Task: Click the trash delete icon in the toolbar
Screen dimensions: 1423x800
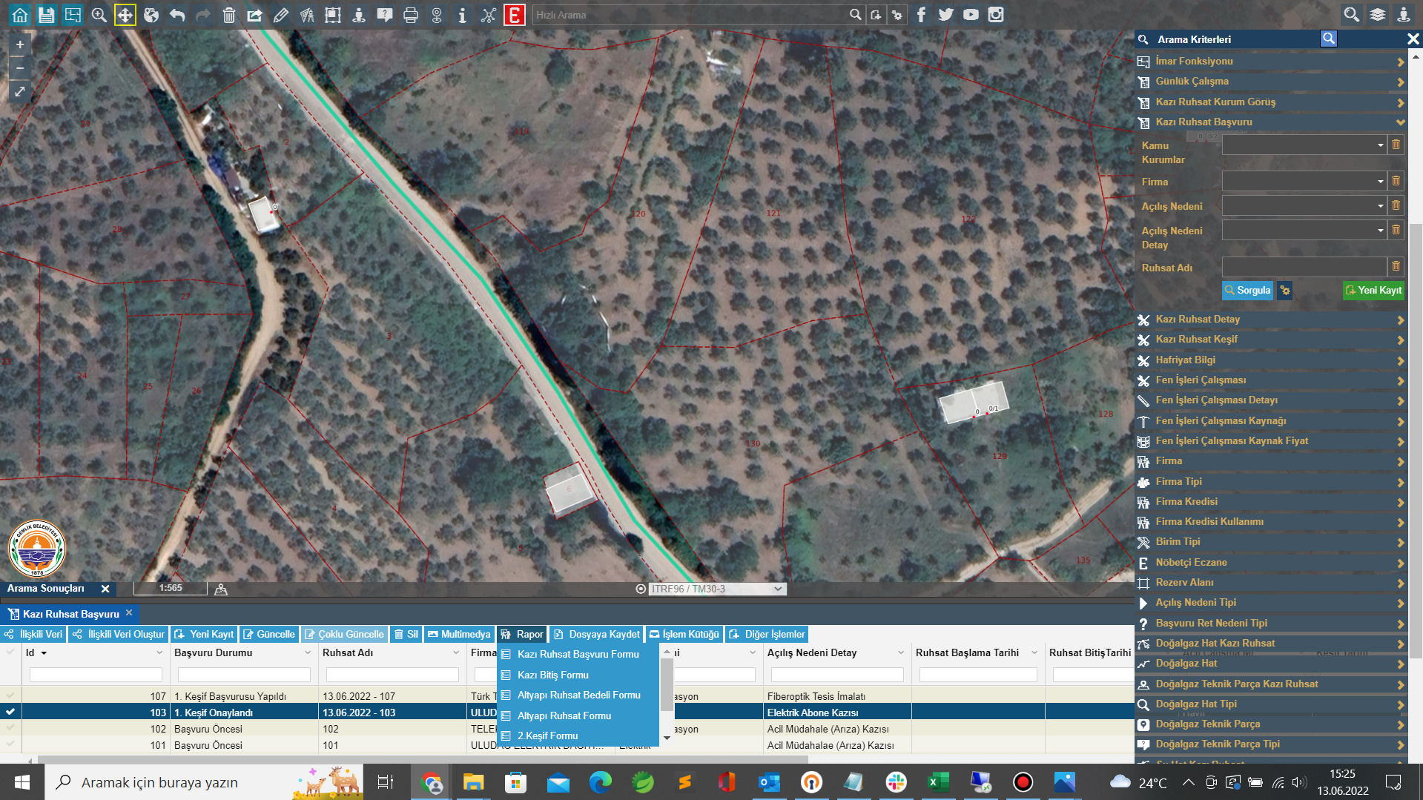Action: click(228, 15)
